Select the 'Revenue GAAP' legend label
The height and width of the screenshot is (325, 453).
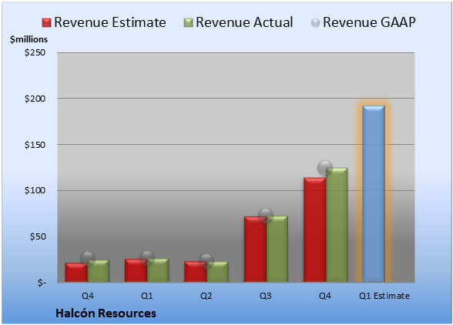click(x=369, y=22)
